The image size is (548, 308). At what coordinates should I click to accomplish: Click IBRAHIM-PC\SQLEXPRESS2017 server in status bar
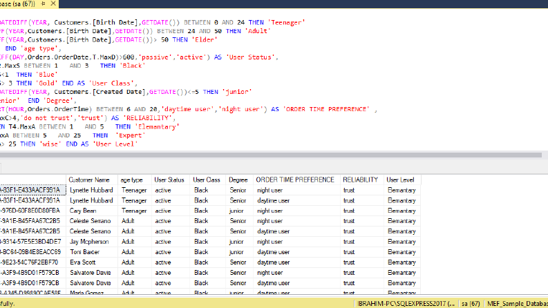coord(406,304)
